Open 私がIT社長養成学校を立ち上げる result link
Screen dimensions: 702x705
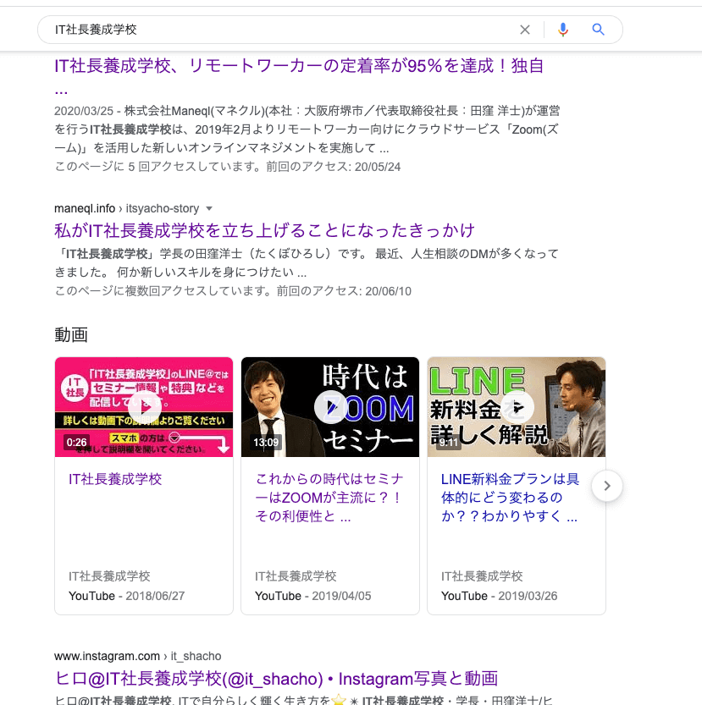click(x=264, y=230)
